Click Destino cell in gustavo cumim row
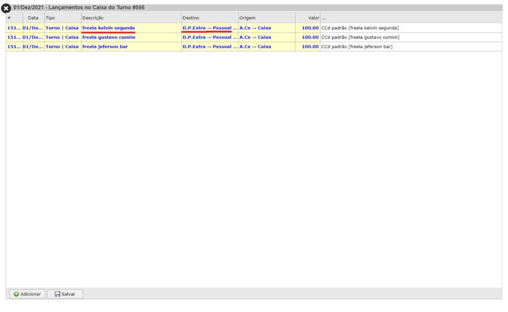The width and height of the screenshot is (508, 312). [210, 37]
